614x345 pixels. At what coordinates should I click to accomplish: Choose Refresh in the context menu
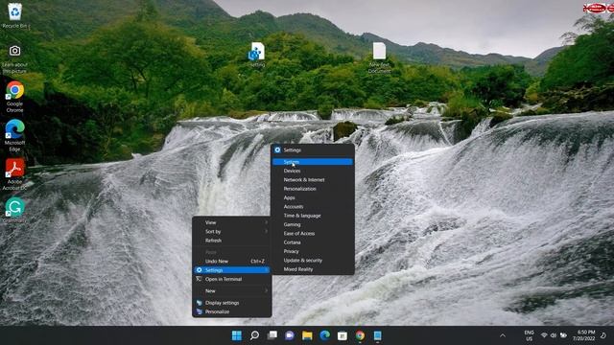tap(232, 241)
